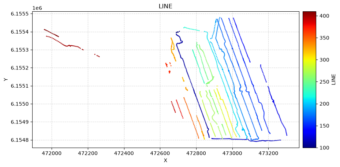Click the X axis label
Viewport: 340px width, 167px height.
tap(165, 160)
